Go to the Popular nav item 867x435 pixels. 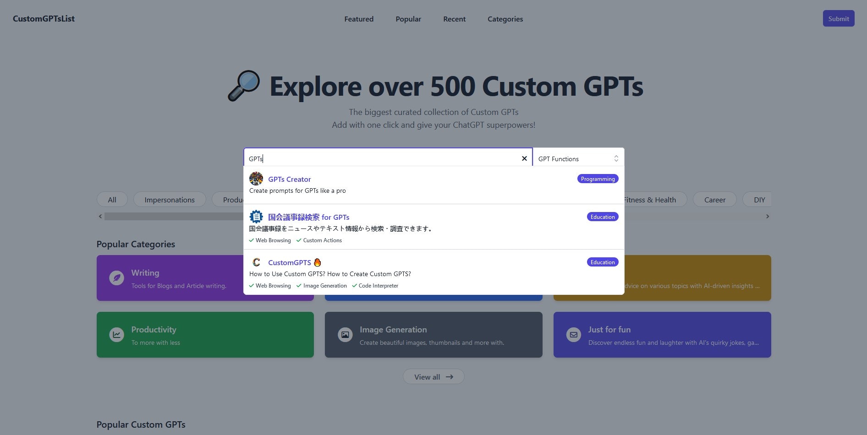pyautogui.click(x=408, y=19)
